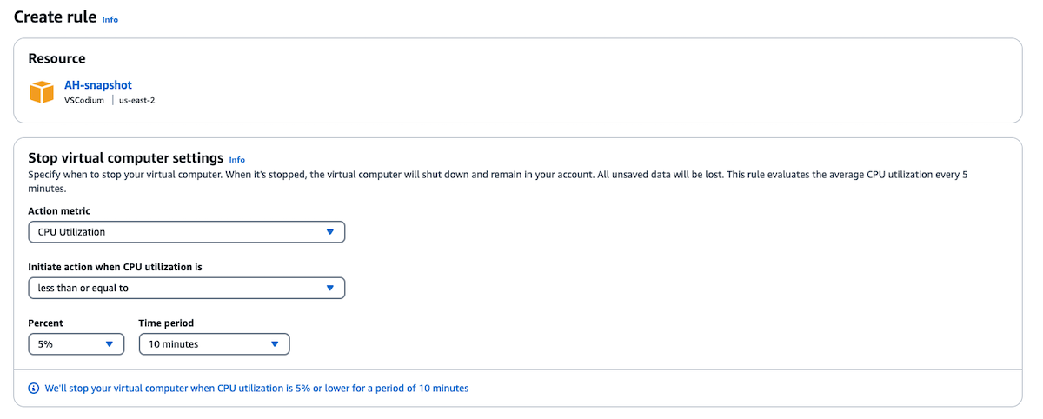Click the CPU Utilization dropdown arrow
The image size is (1043, 419).
tap(329, 232)
